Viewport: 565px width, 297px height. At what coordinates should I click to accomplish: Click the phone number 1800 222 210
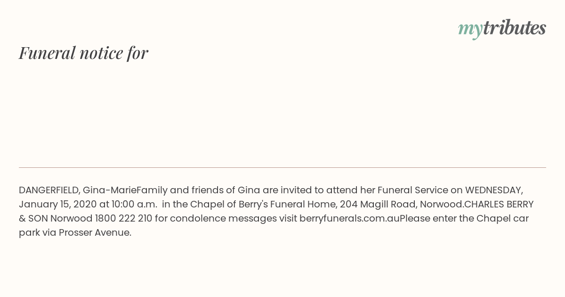coord(123,219)
